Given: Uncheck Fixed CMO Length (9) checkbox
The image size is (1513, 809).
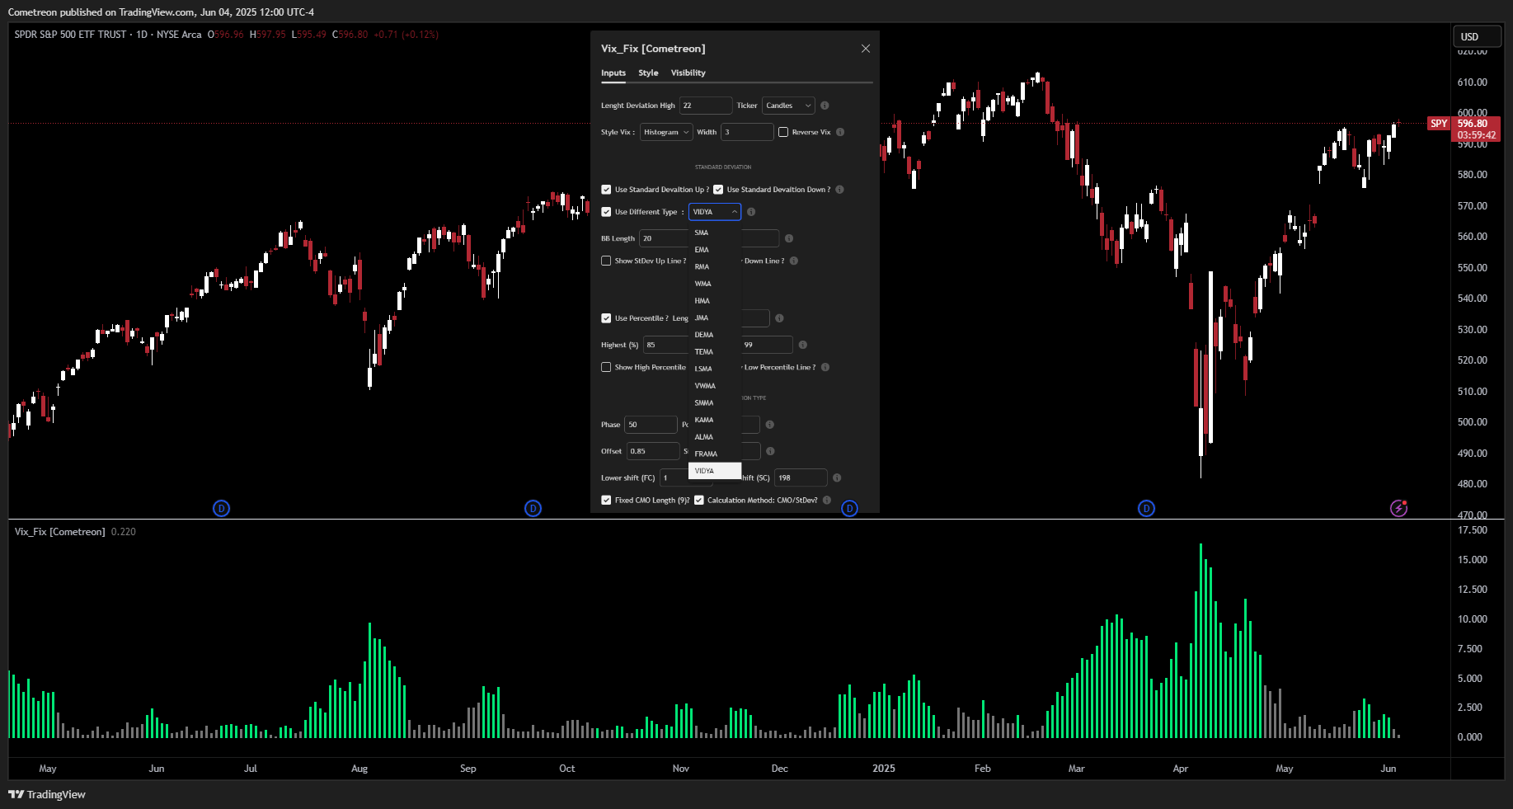Looking at the screenshot, I should 606,500.
